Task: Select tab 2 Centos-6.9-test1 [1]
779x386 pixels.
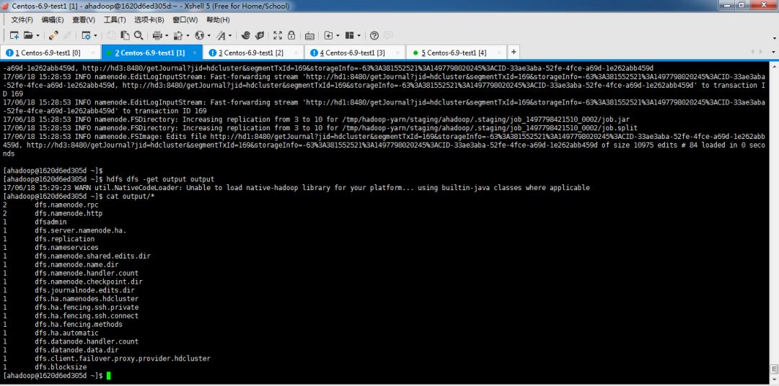Action: (151, 53)
